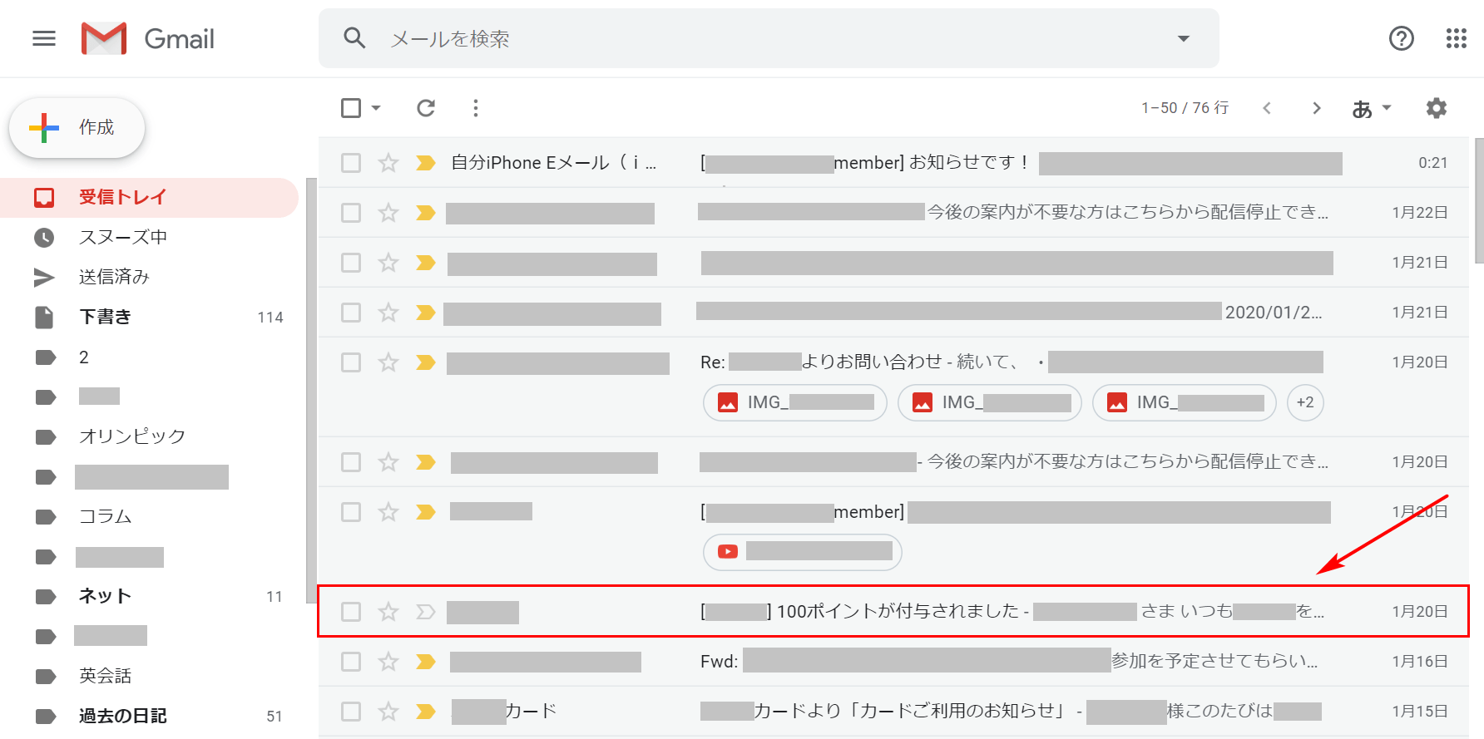This screenshot has height=739, width=1484.
Task: Toggle importance marker on 自分iPhone Eメール email
Action: pyautogui.click(x=426, y=163)
